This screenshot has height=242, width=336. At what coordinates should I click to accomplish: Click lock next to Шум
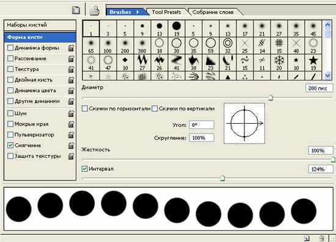71,113
